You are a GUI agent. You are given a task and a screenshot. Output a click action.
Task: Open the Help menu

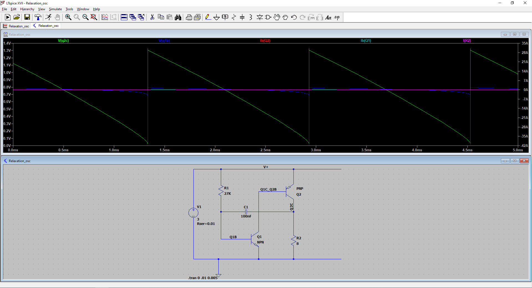(x=96, y=9)
